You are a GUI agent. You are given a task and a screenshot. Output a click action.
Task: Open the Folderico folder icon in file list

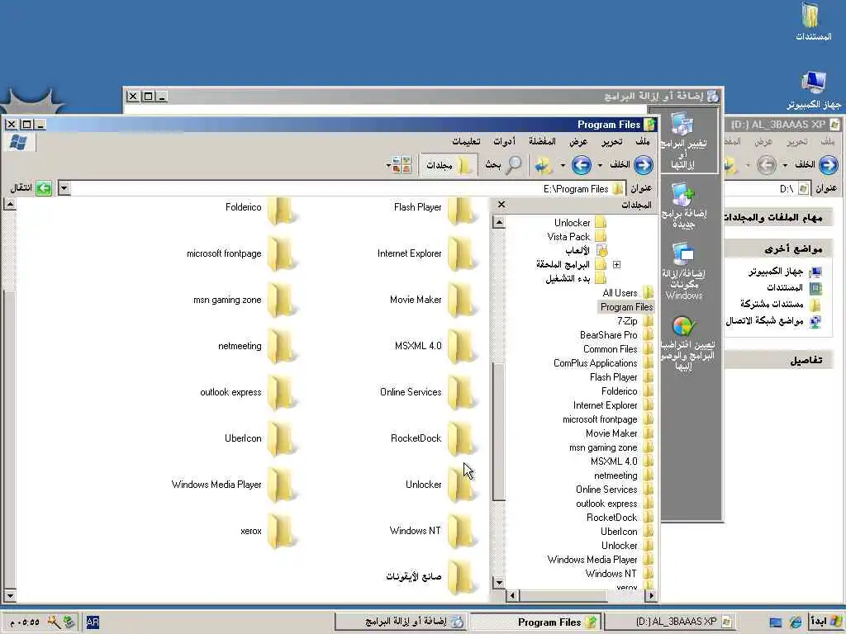282,211
